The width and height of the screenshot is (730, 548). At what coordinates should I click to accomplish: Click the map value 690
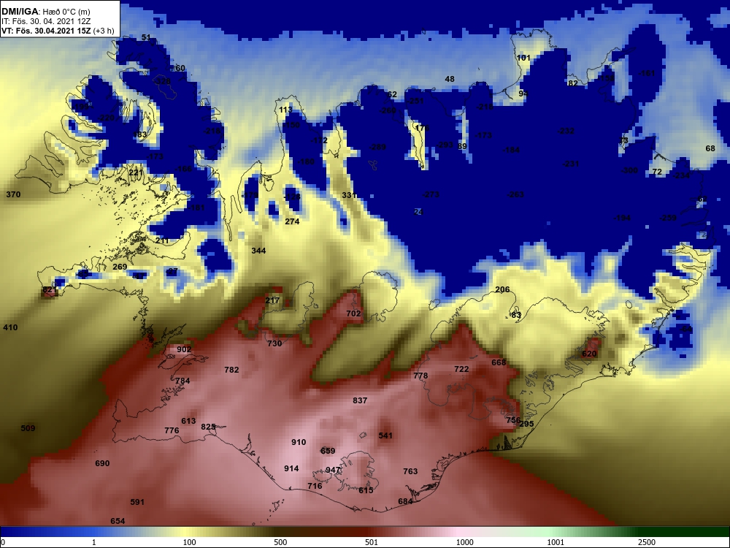tap(102, 463)
